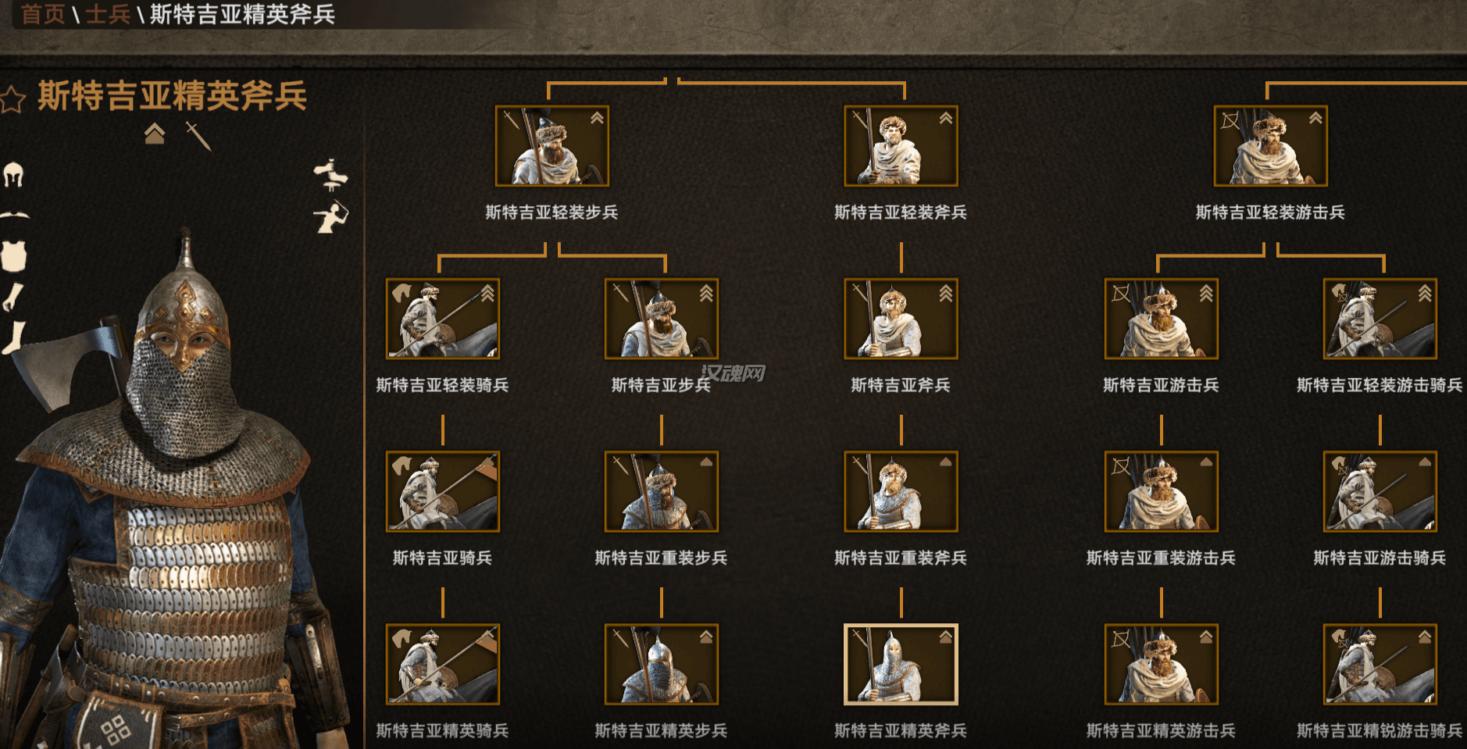The image size is (1467, 749).
Task: Select the body armor equipment slot icon
Action: tap(14, 255)
